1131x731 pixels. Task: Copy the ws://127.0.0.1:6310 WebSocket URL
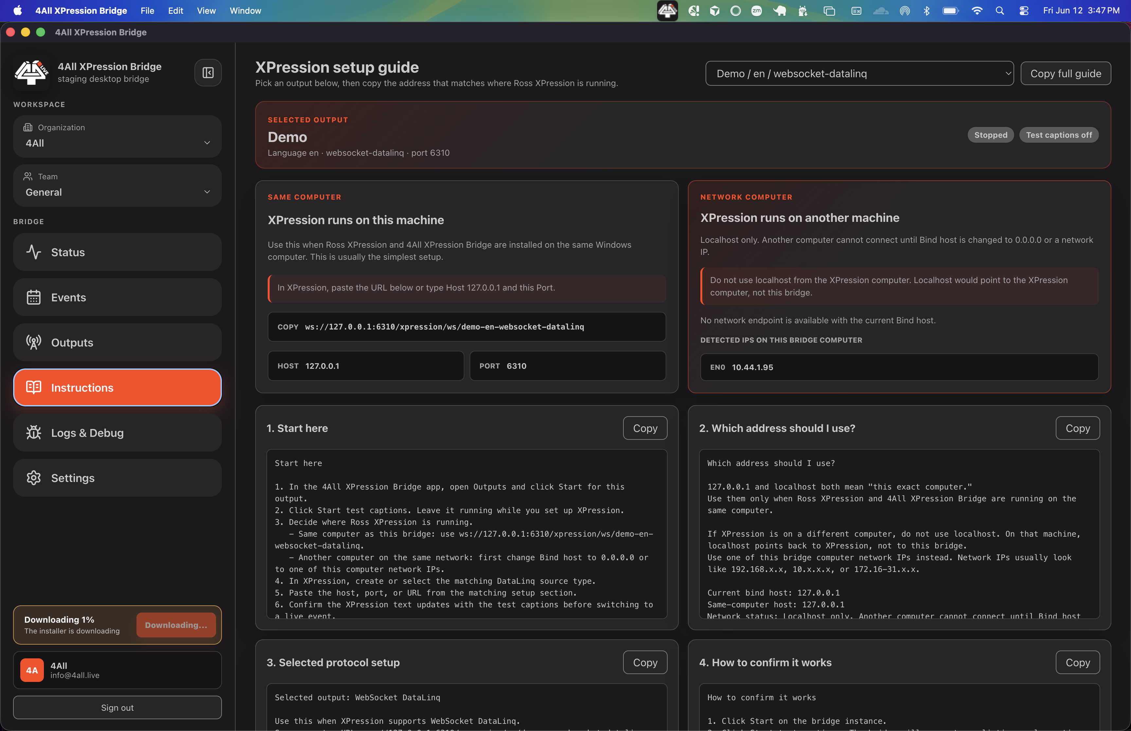pos(467,327)
